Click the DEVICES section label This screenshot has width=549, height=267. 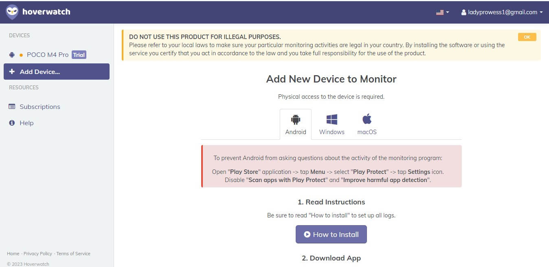tap(20, 35)
